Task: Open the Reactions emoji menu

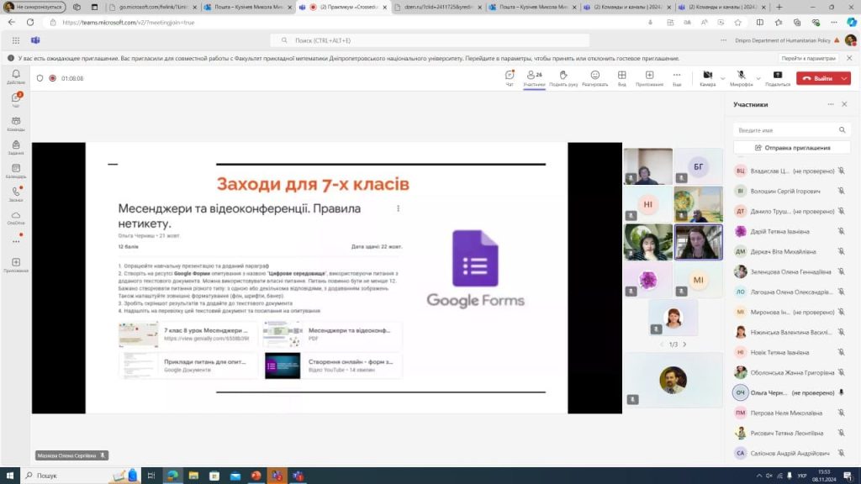Action: click(x=594, y=77)
